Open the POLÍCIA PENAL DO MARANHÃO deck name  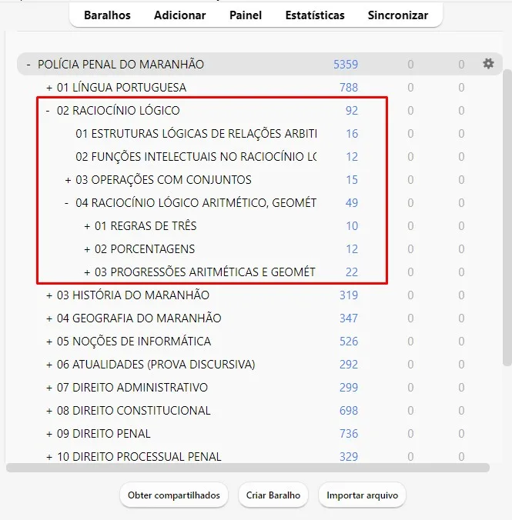(121, 65)
